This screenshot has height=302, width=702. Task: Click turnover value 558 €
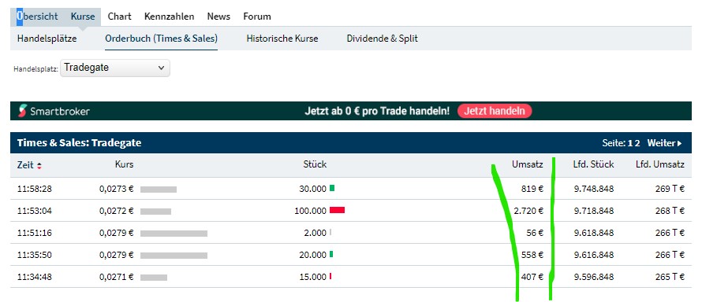pos(532,255)
